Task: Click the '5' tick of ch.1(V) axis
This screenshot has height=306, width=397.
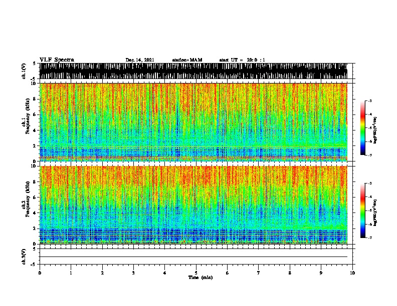Action: click(x=34, y=63)
